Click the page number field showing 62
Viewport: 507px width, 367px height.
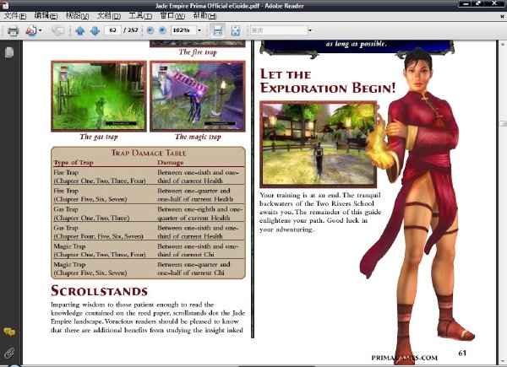click(x=112, y=30)
